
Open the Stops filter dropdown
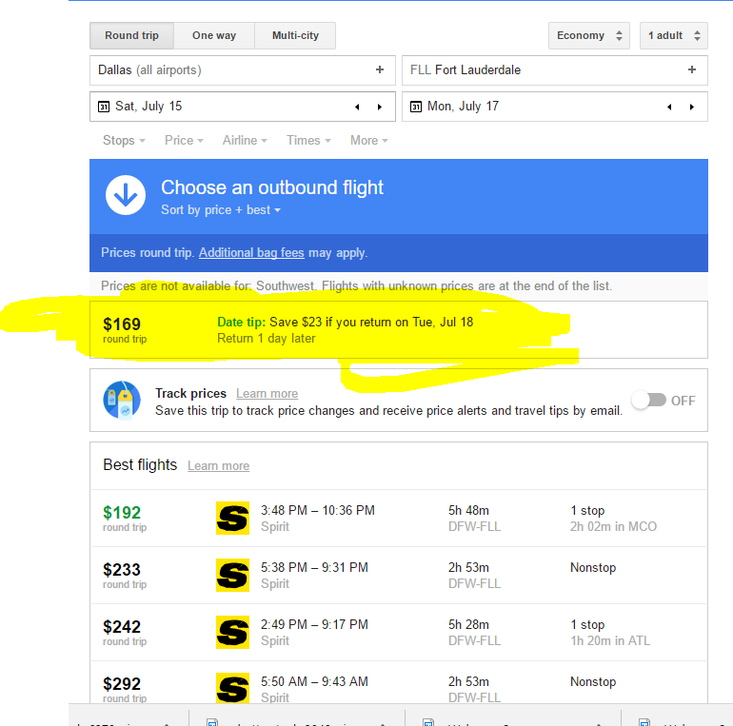[124, 141]
